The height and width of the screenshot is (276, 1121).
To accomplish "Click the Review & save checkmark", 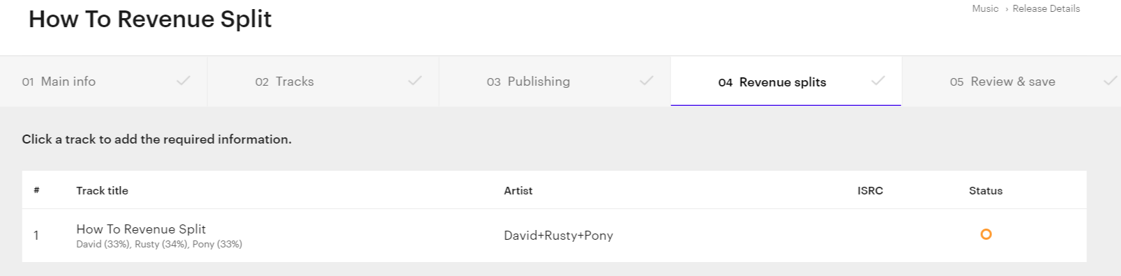I will click(1110, 81).
